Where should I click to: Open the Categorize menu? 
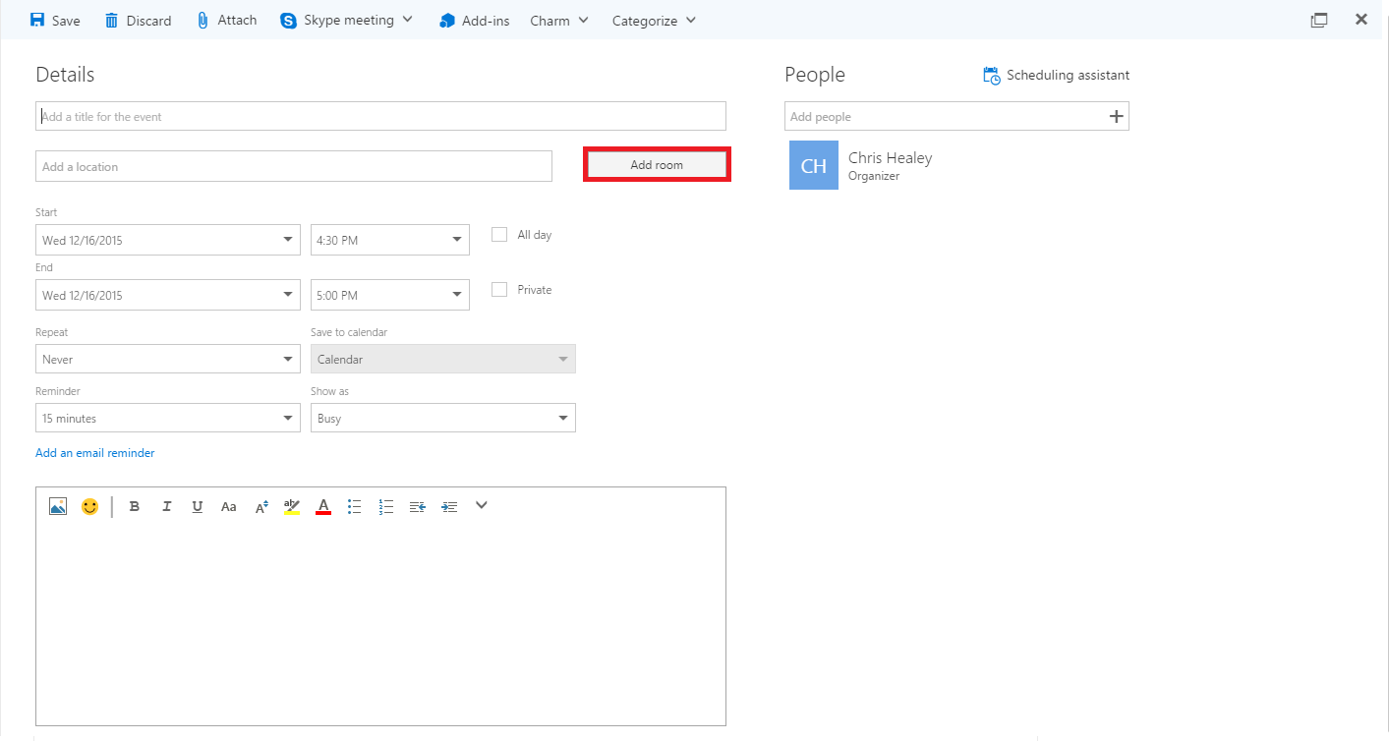pos(654,21)
